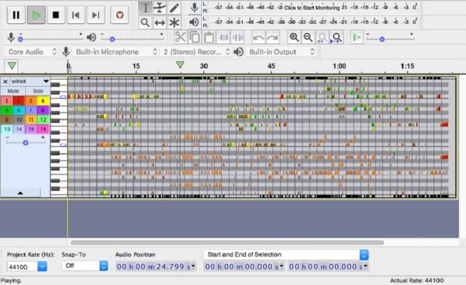Trim audio outside selection
The width and height of the screenshot is (466, 285).
point(224,37)
